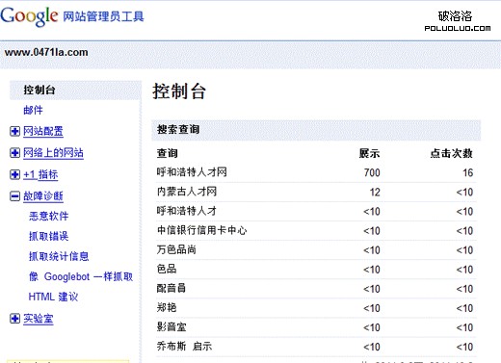Select the query 内蒙古人才网
501x363 pixels.
click(x=187, y=192)
